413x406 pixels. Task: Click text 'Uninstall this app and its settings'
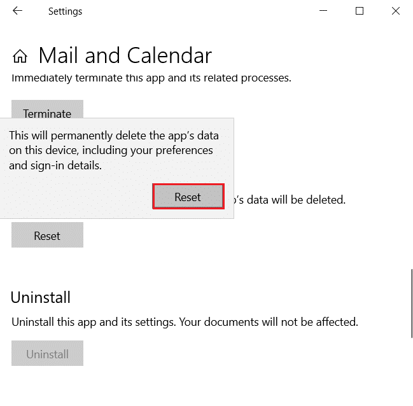click(94, 322)
